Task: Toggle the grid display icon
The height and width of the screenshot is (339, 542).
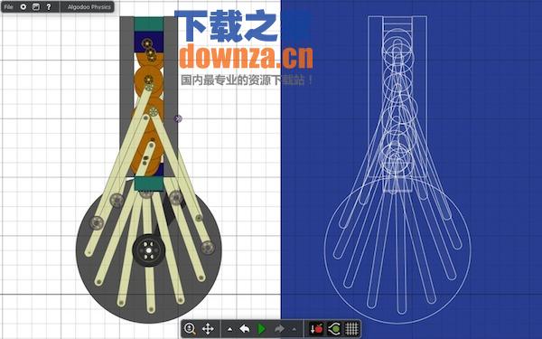Action: pos(352,328)
